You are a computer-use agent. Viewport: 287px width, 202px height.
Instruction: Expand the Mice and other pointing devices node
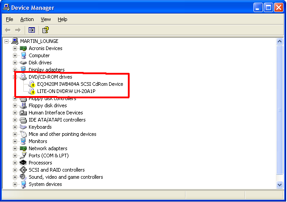(15, 135)
